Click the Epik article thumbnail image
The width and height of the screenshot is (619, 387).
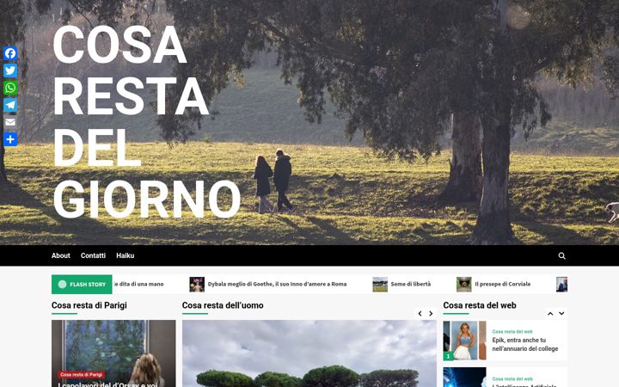coord(464,341)
